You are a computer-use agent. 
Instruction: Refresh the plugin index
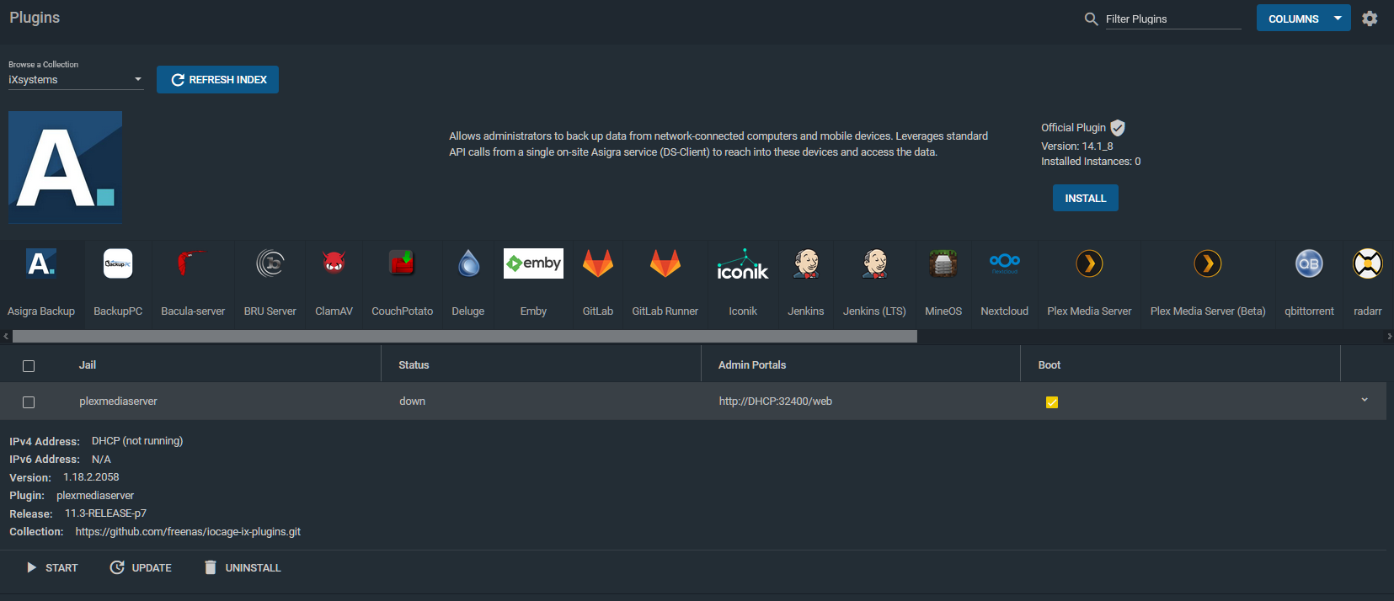[x=217, y=80]
